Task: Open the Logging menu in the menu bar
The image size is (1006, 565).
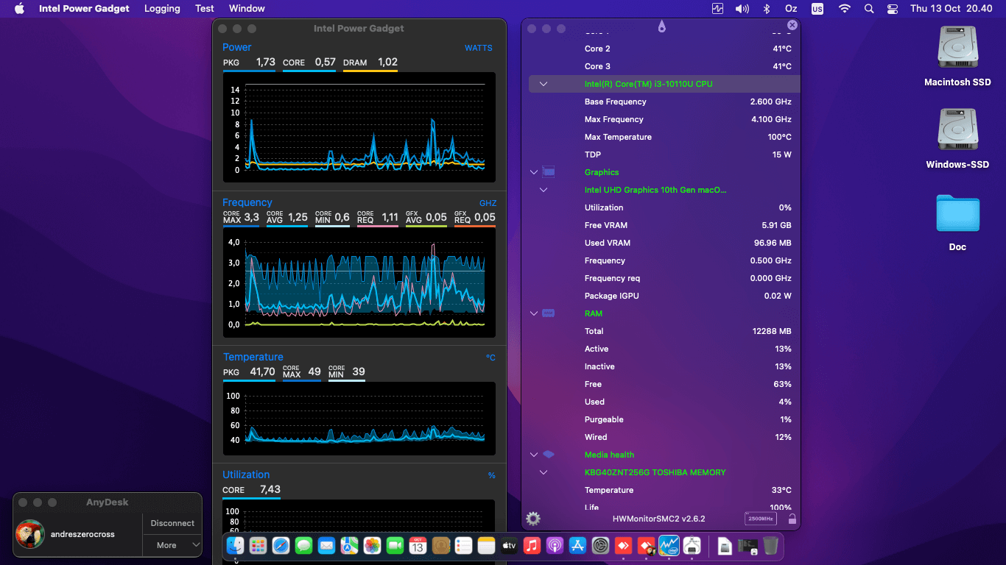Action: [x=162, y=8]
